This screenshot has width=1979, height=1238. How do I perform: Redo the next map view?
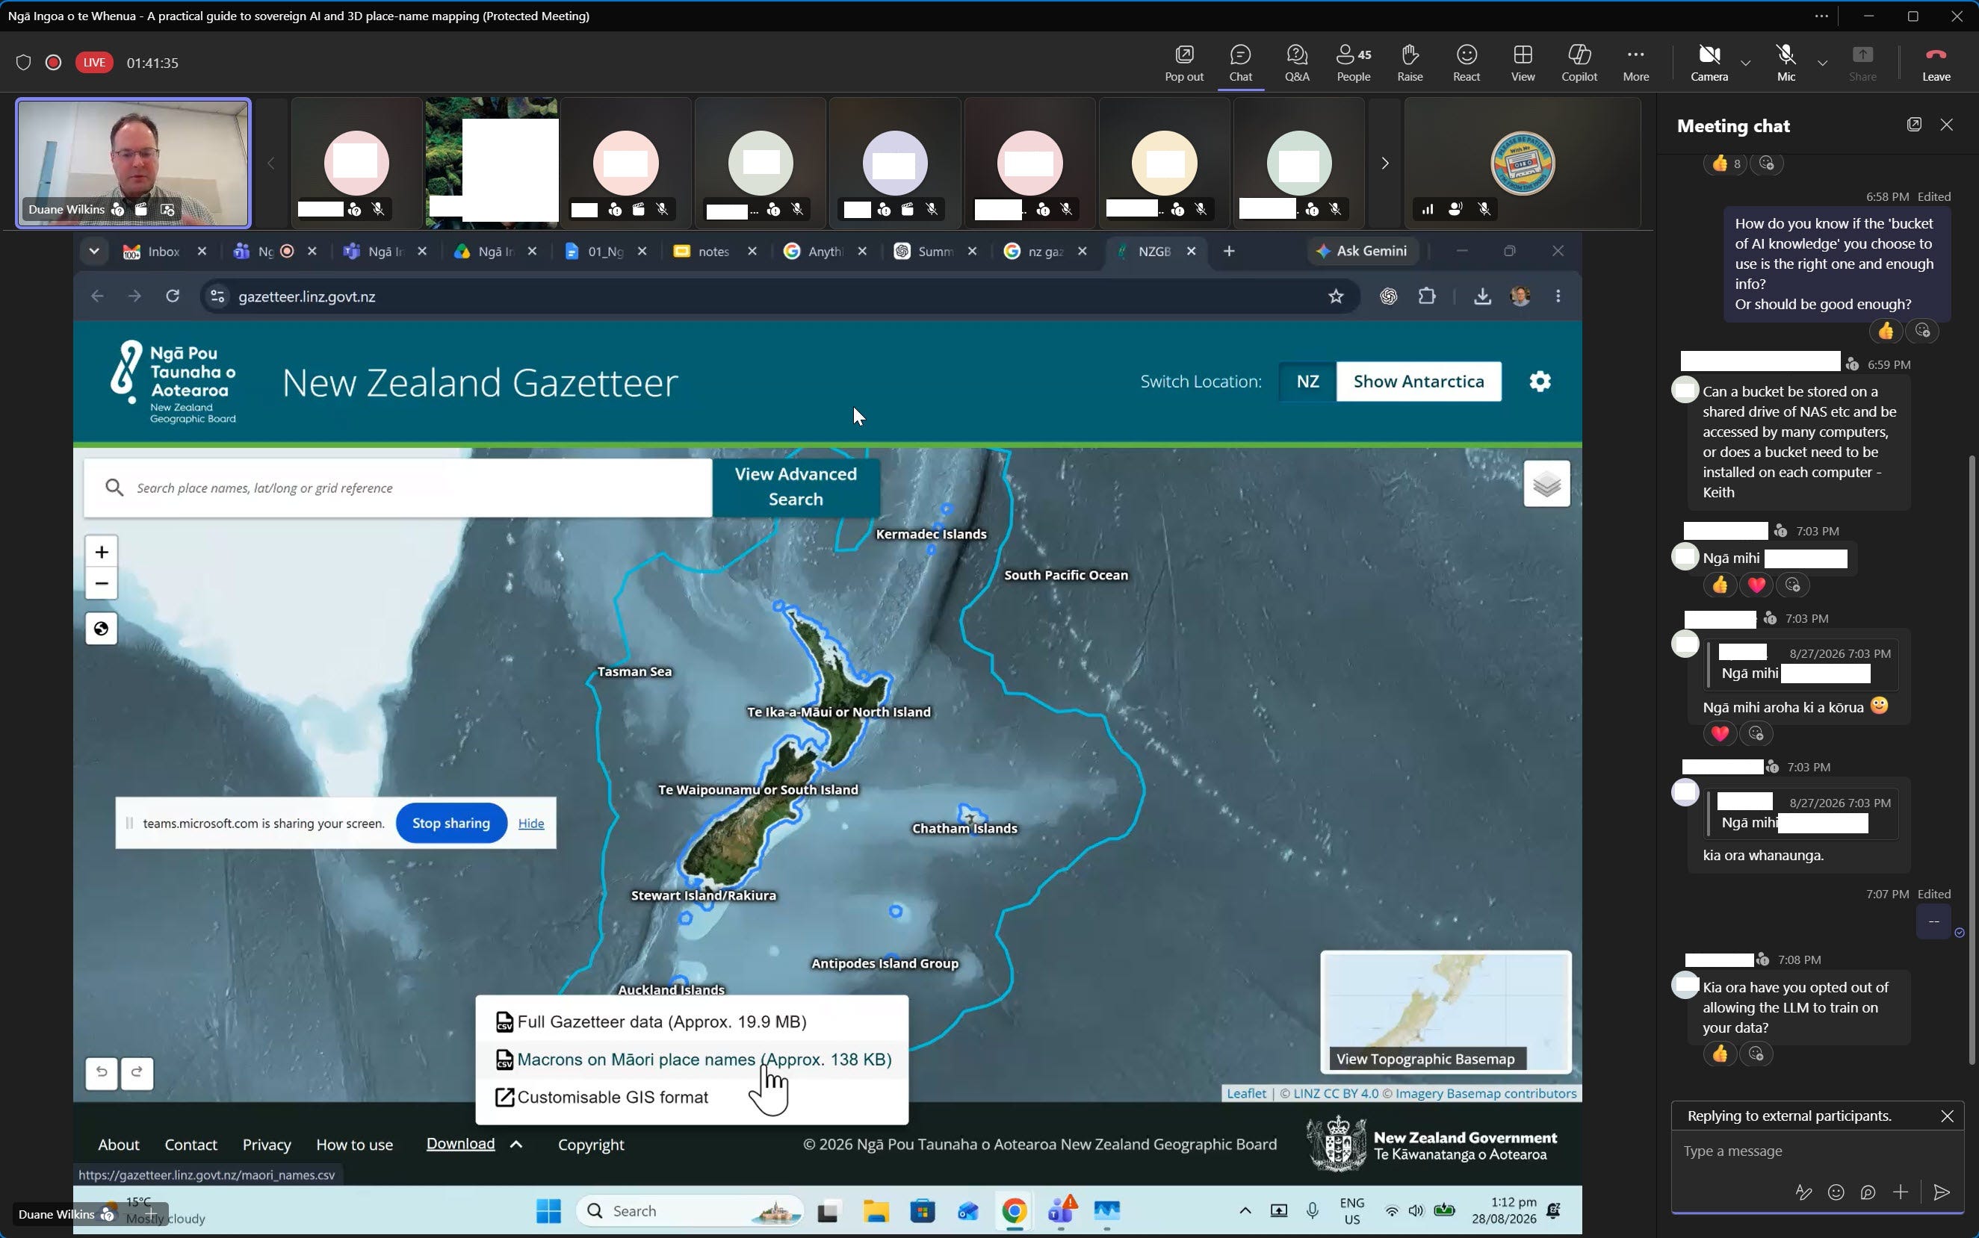pos(137,1072)
